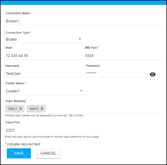Click the Client Port field showing 2323
The image size is (167, 165).
click(44, 130)
